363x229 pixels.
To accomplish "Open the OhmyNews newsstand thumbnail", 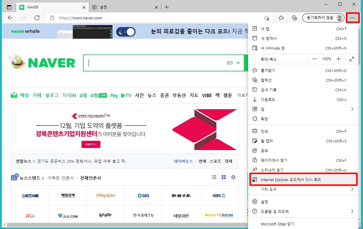I will [105, 195].
